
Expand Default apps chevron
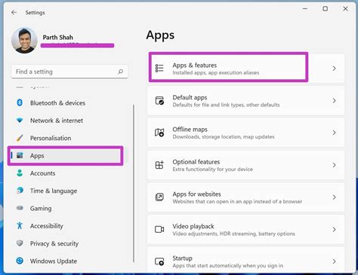click(334, 100)
